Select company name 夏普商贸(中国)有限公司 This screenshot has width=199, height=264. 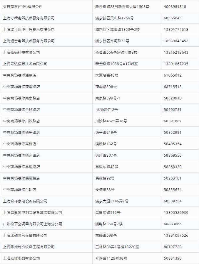[23, 6]
